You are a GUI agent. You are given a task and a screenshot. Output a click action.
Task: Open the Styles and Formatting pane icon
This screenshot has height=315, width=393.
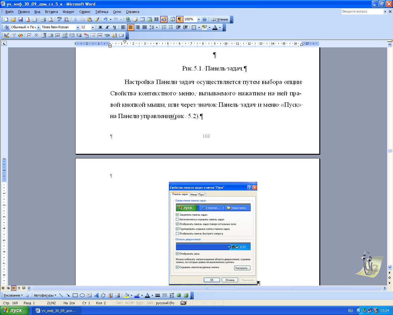pyautogui.click(x=6, y=27)
